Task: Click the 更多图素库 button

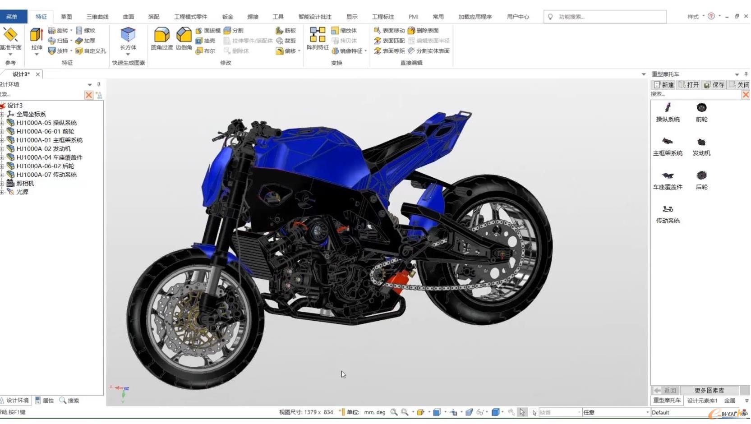Action: (x=709, y=390)
